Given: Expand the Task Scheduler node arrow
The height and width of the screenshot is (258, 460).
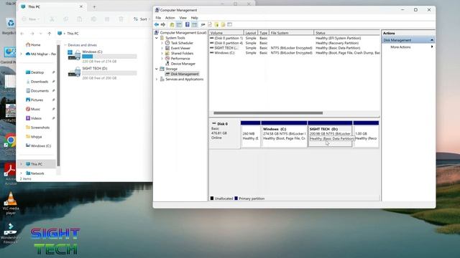Looking at the screenshot, I should [x=162, y=43].
